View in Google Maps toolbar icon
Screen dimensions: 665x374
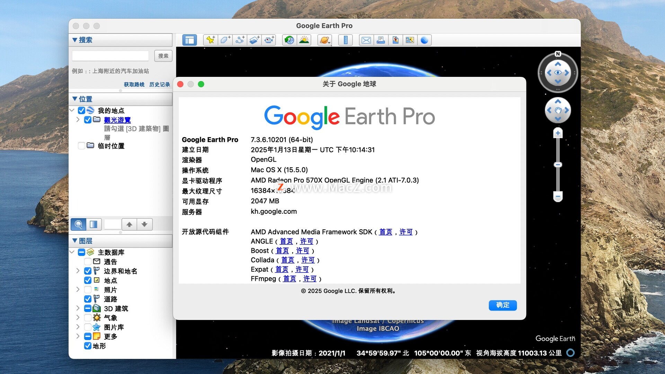click(x=410, y=40)
